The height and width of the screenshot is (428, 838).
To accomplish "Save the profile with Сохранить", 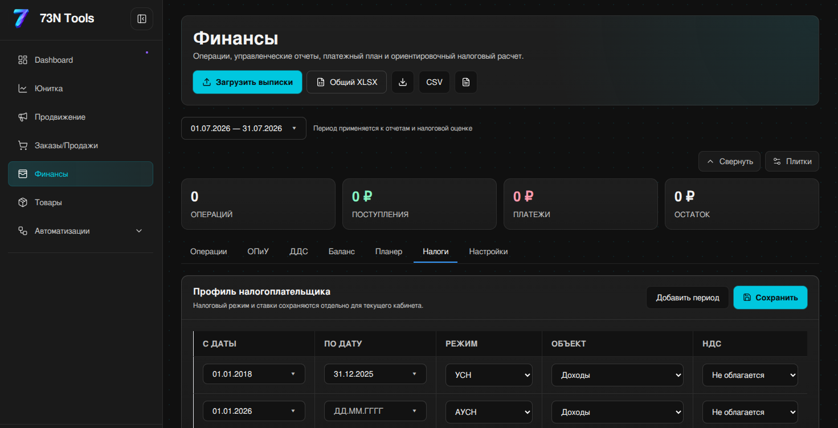I will tap(770, 297).
